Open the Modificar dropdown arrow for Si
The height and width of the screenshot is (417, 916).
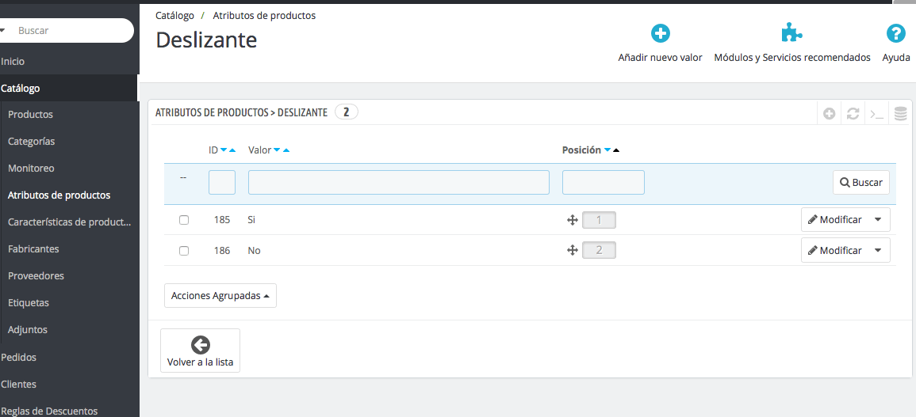point(878,220)
